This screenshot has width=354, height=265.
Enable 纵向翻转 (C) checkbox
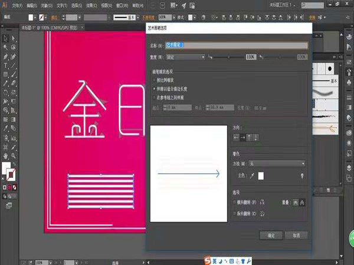click(235, 213)
